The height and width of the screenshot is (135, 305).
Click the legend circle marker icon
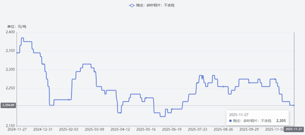[x=132, y=5]
